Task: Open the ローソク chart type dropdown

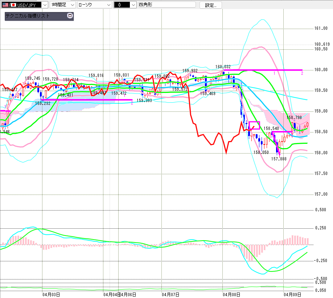Action: tap(108, 5)
